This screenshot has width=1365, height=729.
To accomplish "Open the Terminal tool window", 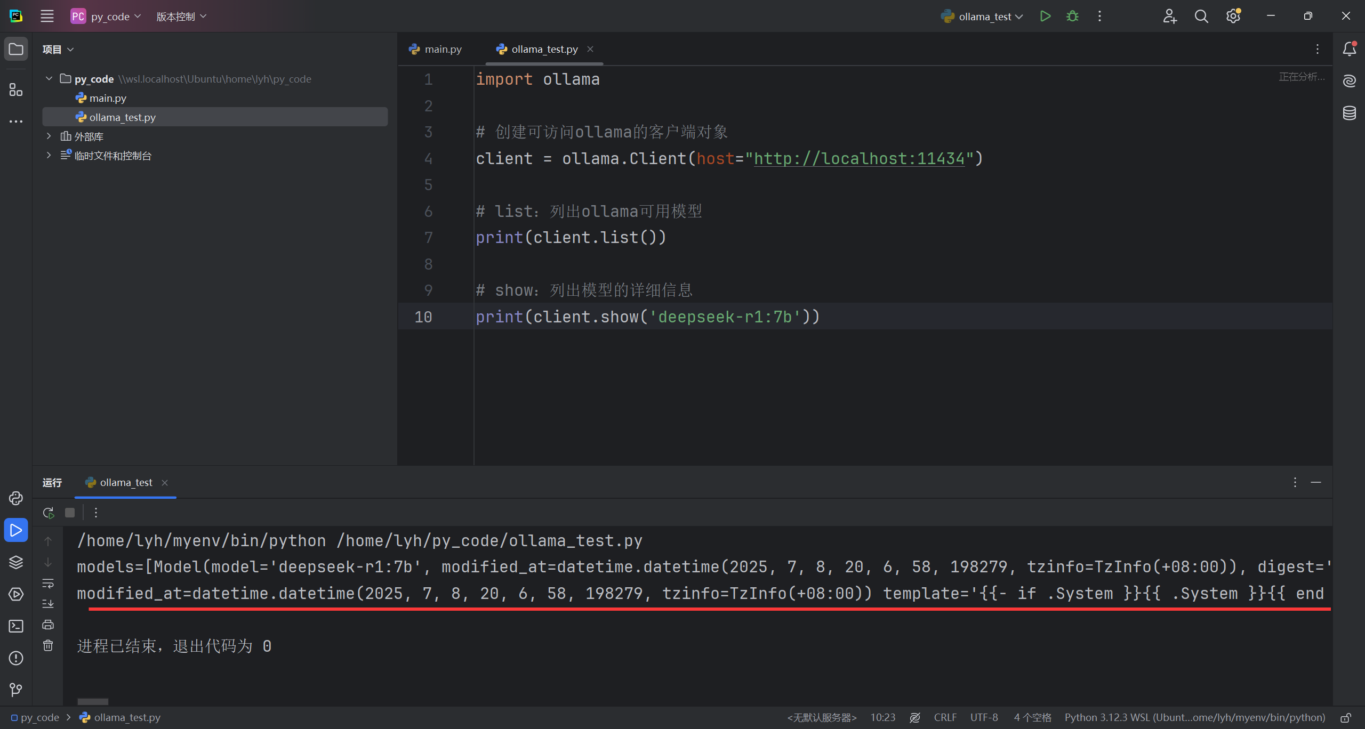I will (x=15, y=625).
